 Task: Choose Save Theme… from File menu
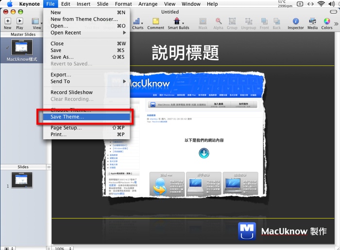coord(86,117)
